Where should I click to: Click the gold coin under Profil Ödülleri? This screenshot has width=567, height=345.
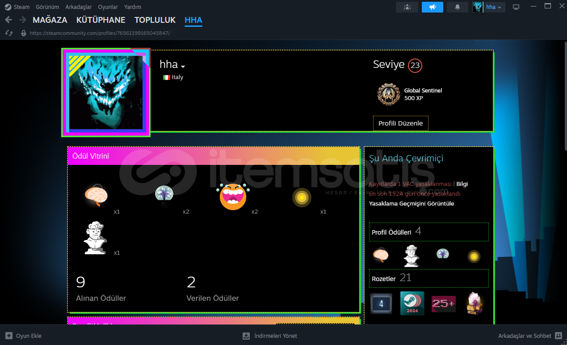point(474,257)
